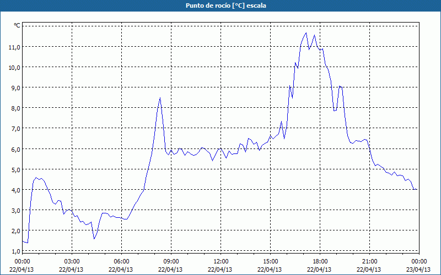441x275 pixels.
Task: Click the 3,0 y-axis value
Action: (15, 211)
